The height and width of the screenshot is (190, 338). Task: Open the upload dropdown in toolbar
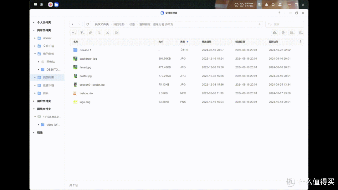coord(82,33)
